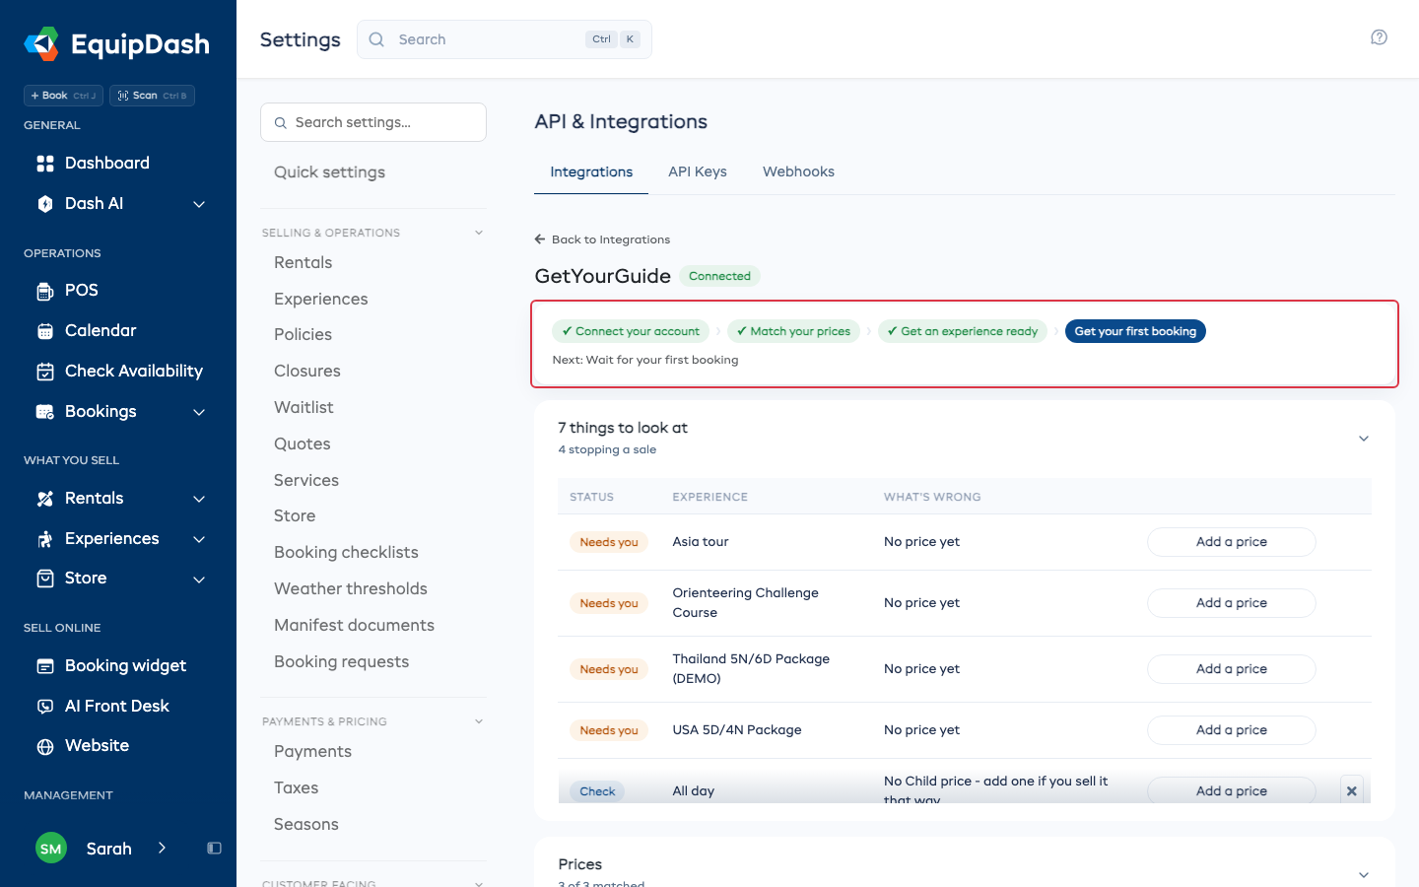
Task: Expand the Rentals sidebar menu chevron
Action: [x=199, y=500]
